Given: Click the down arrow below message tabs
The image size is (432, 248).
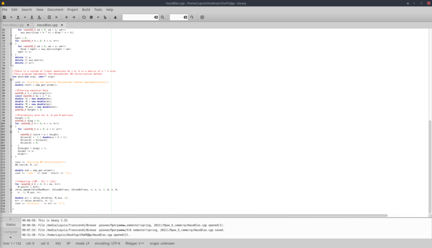Looking at the screenshot, I should pyautogui.click(x=11, y=237).
